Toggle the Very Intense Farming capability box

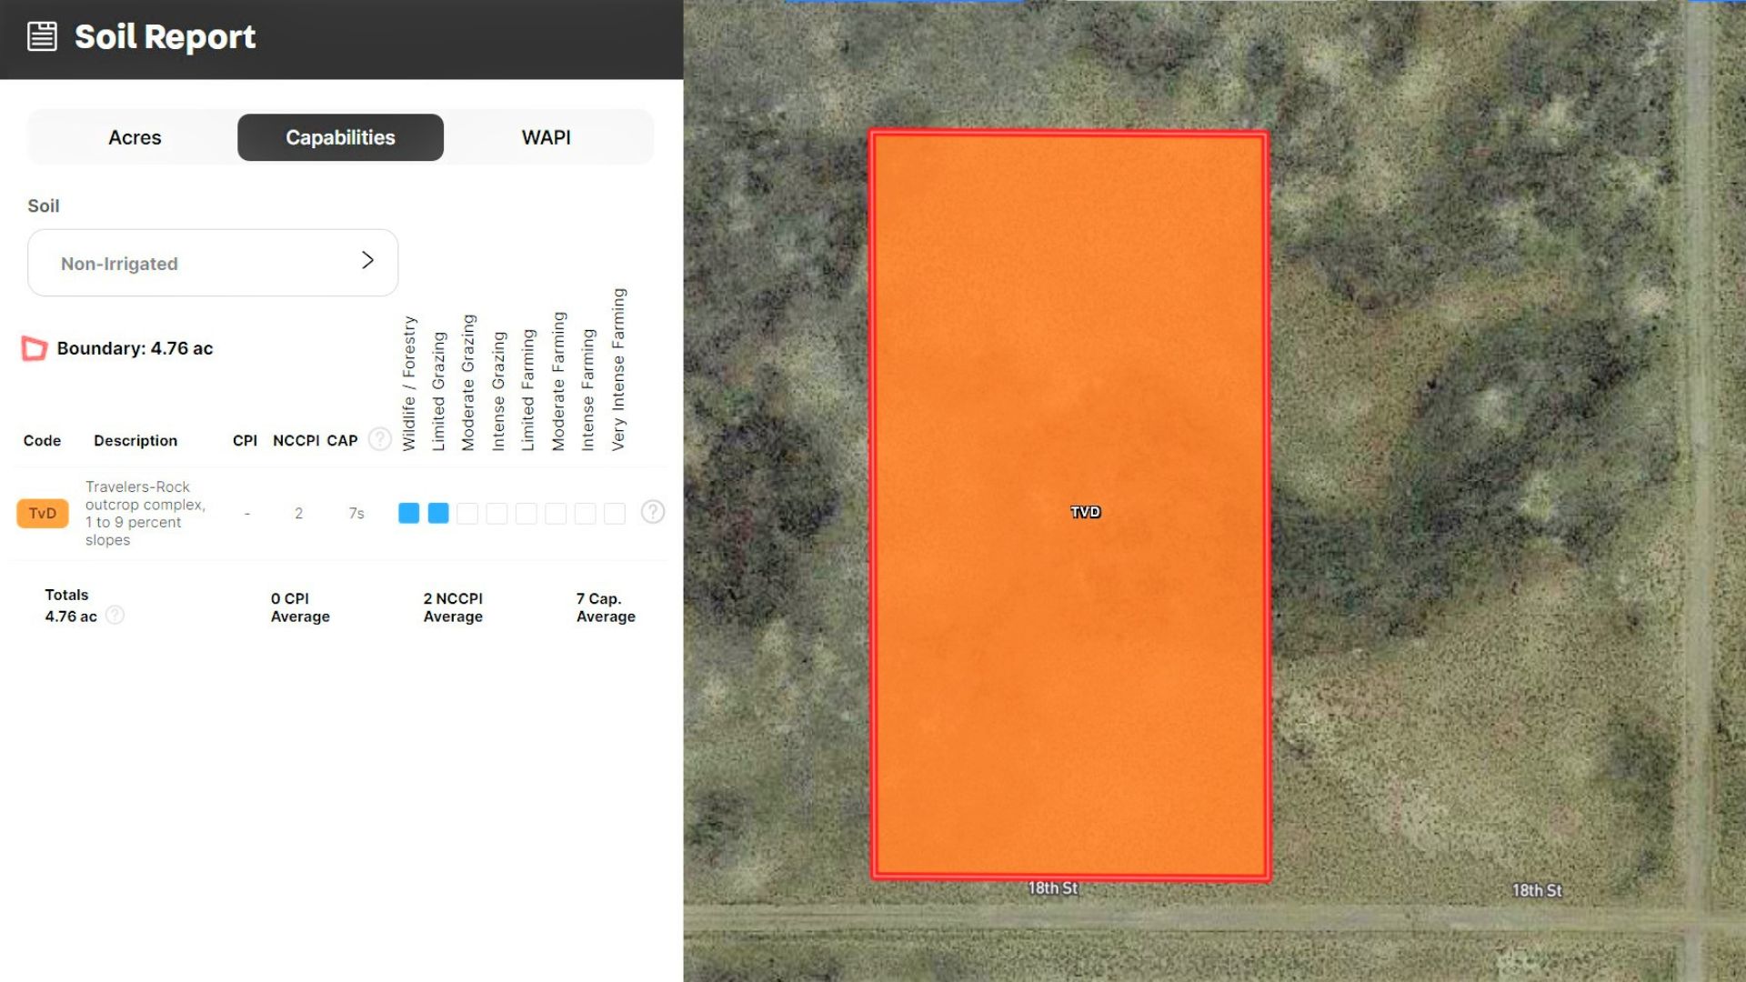pos(615,514)
